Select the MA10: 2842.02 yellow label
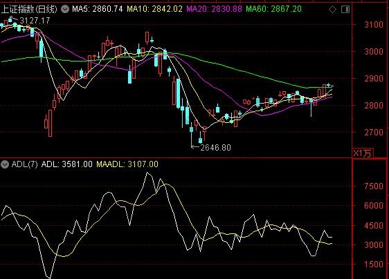This screenshot has width=389, height=279. point(154,9)
